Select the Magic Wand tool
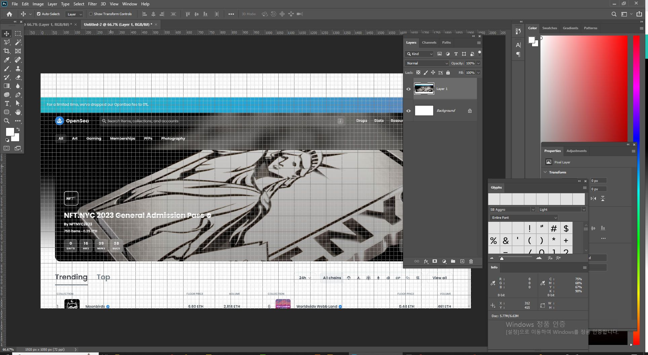Image resolution: width=648 pixels, height=355 pixels. pos(18,42)
